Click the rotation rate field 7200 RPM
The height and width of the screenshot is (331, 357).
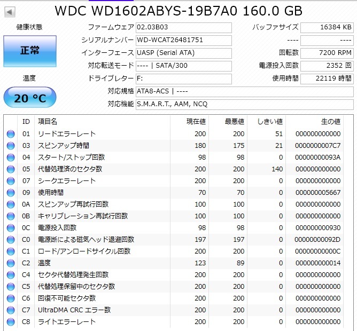coord(327,53)
